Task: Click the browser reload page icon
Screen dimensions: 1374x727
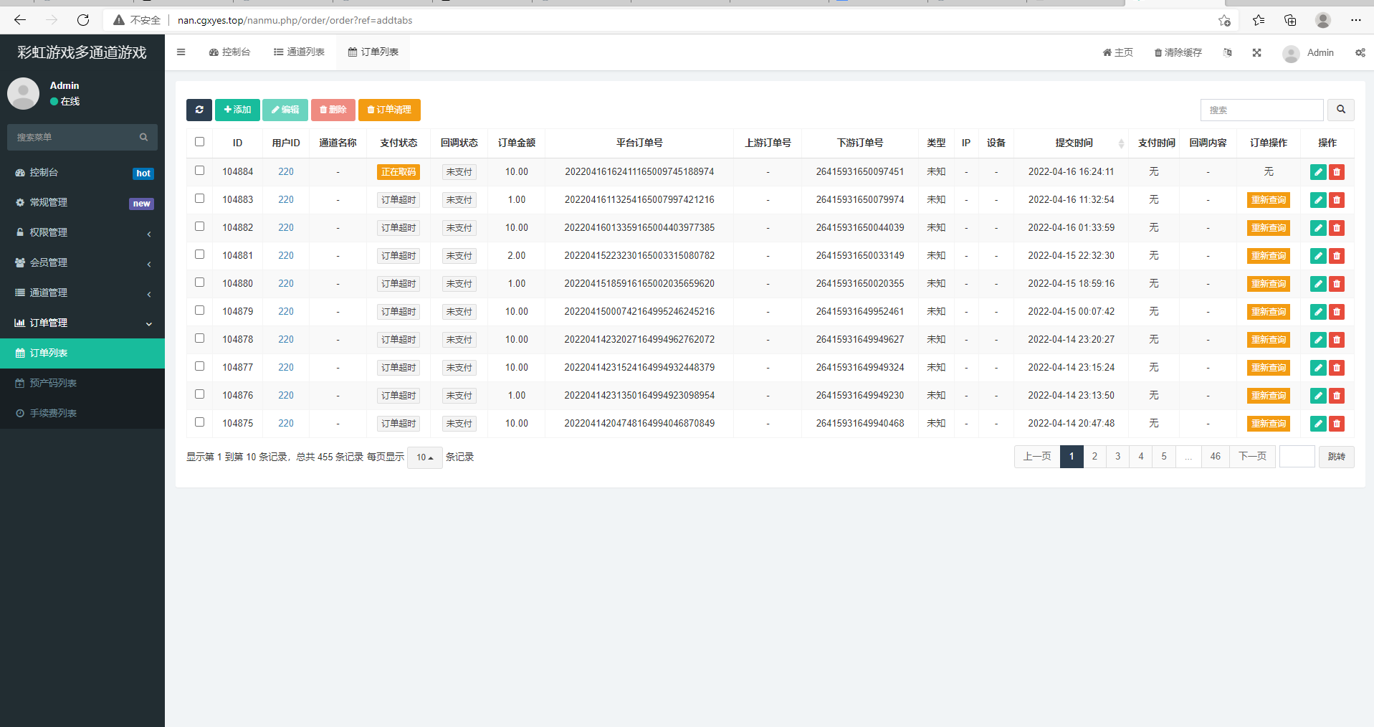Action: point(83,20)
